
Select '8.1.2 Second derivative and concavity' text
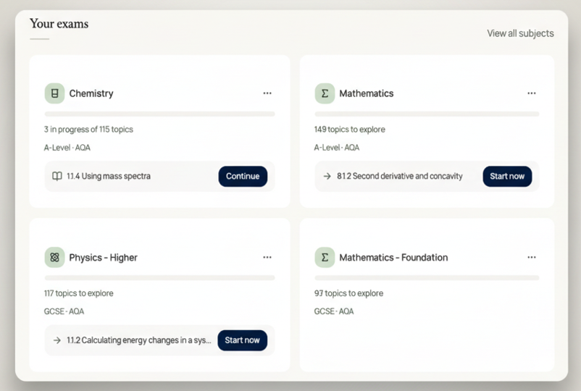click(x=399, y=176)
